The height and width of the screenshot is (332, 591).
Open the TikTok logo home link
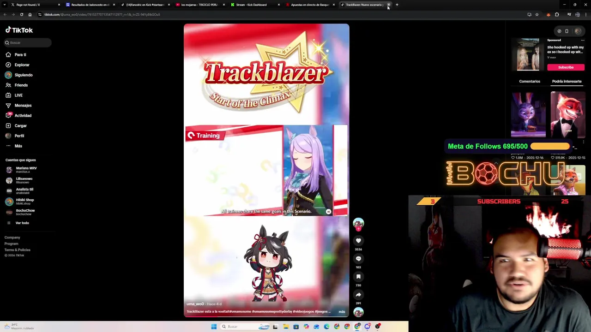[19, 30]
